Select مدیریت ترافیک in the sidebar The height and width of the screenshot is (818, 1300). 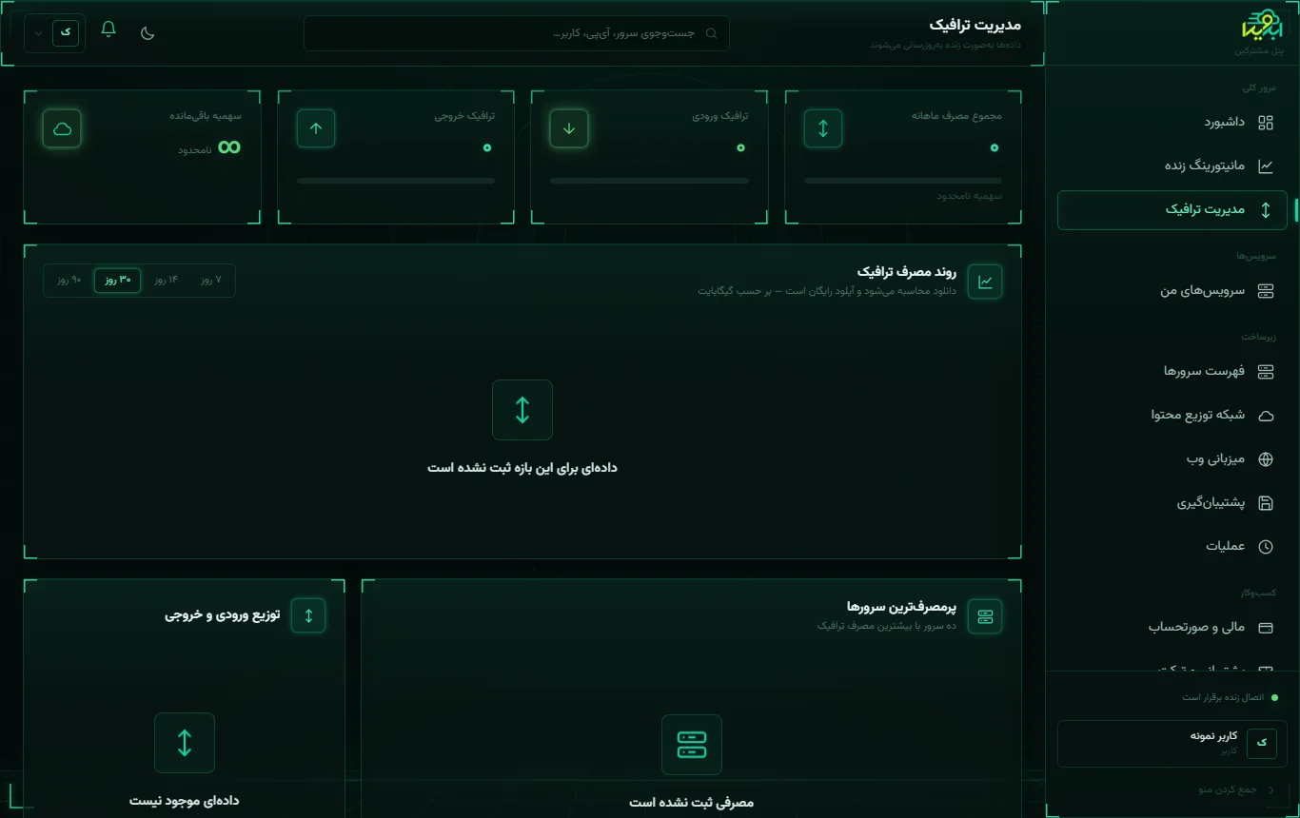click(x=1172, y=210)
